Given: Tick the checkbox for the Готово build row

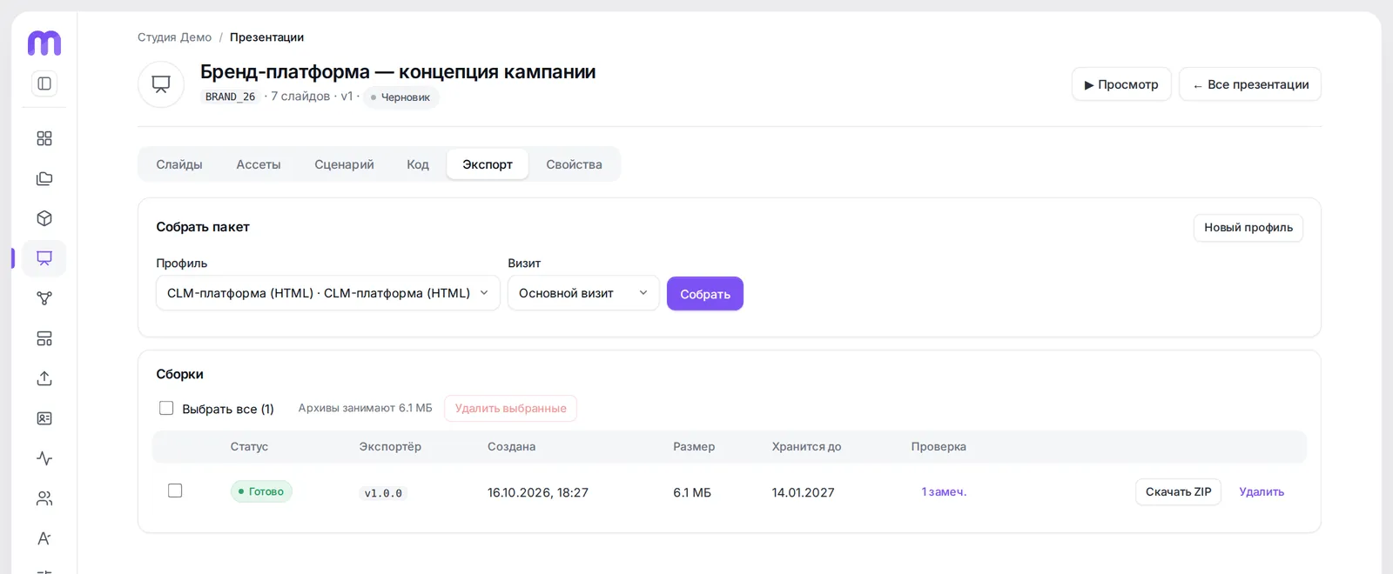Looking at the screenshot, I should point(175,491).
